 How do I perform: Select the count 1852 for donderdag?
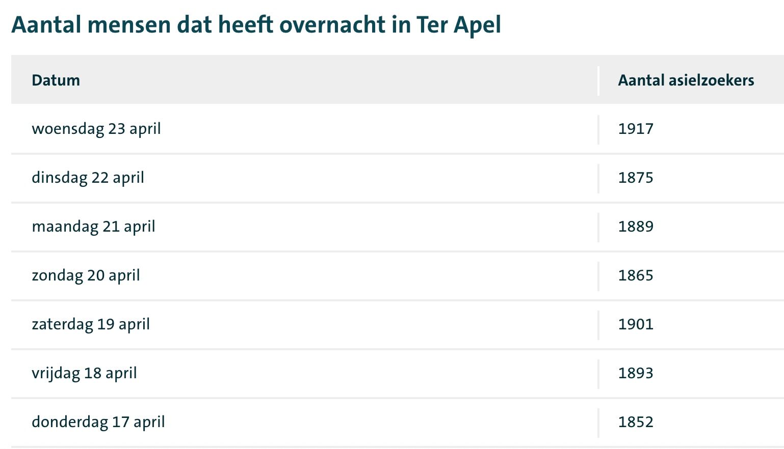[636, 422]
